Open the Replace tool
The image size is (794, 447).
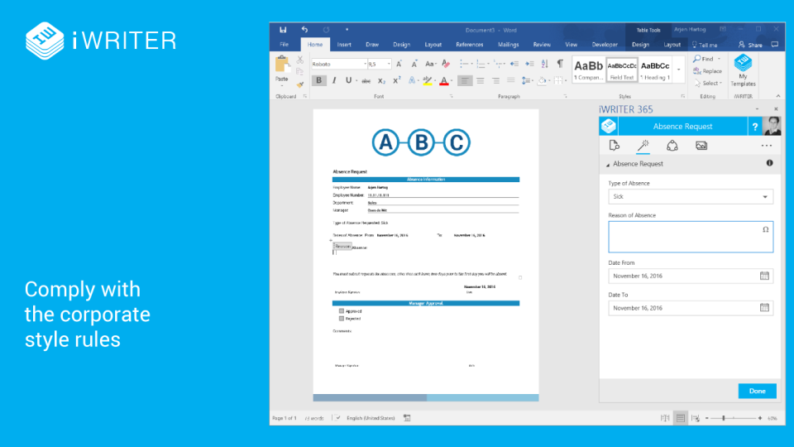pos(707,71)
